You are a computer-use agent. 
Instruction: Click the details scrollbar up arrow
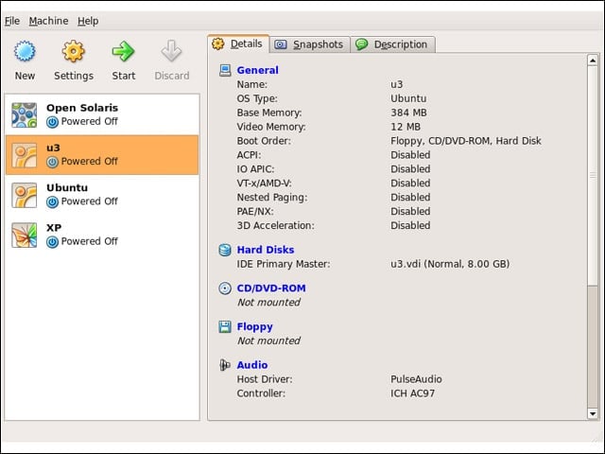point(593,61)
